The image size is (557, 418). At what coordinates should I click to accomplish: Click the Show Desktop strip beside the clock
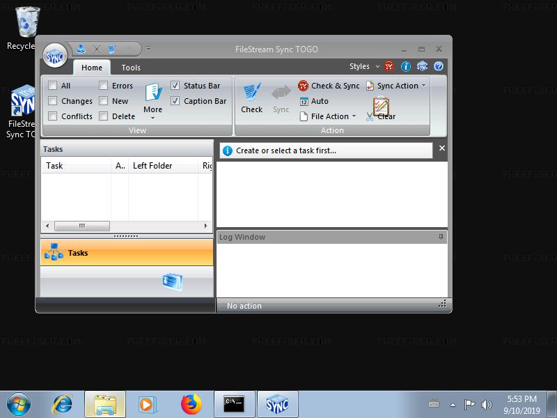(552, 404)
